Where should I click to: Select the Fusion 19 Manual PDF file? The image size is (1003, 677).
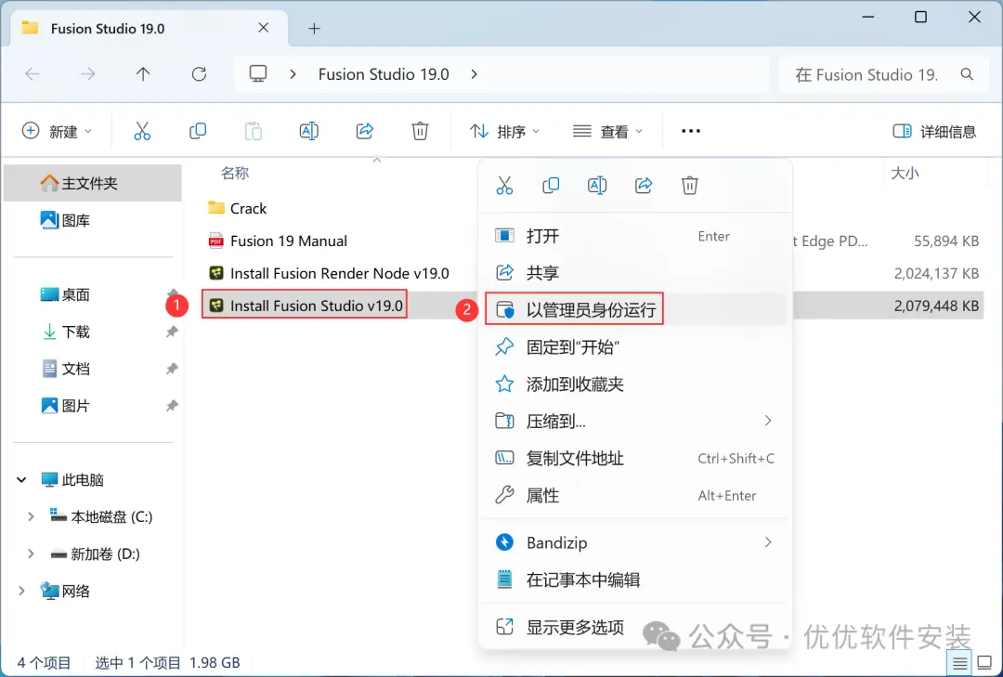coord(279,241)
